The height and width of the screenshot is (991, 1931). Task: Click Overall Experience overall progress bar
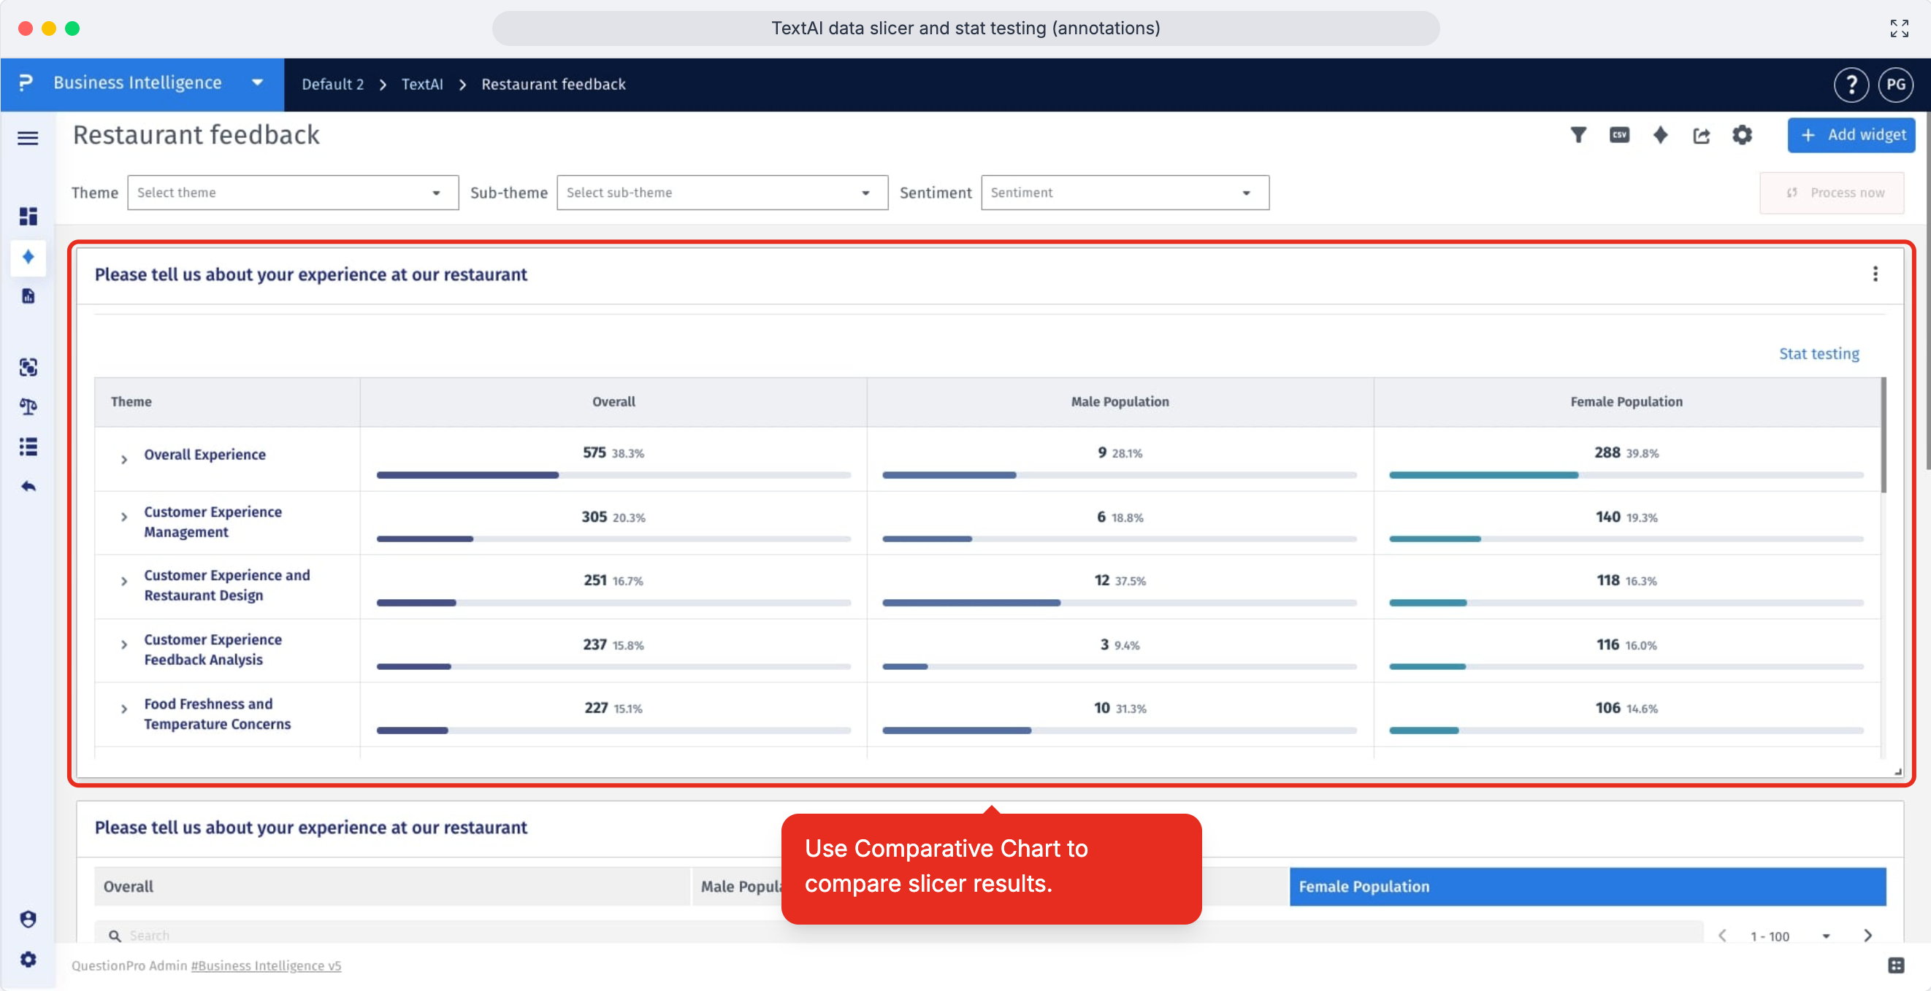click(613, 475)
